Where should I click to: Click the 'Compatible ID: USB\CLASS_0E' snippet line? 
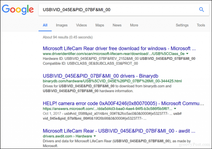click(90, 63)
